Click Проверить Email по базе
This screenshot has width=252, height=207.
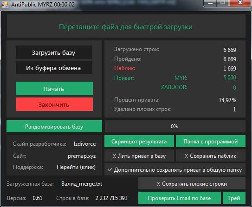179,198
